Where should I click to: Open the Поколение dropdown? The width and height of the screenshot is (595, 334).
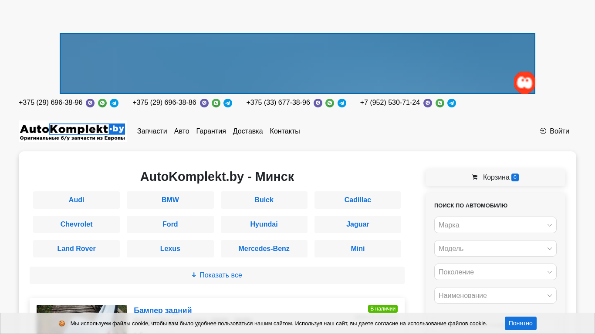tap(495, 272)
